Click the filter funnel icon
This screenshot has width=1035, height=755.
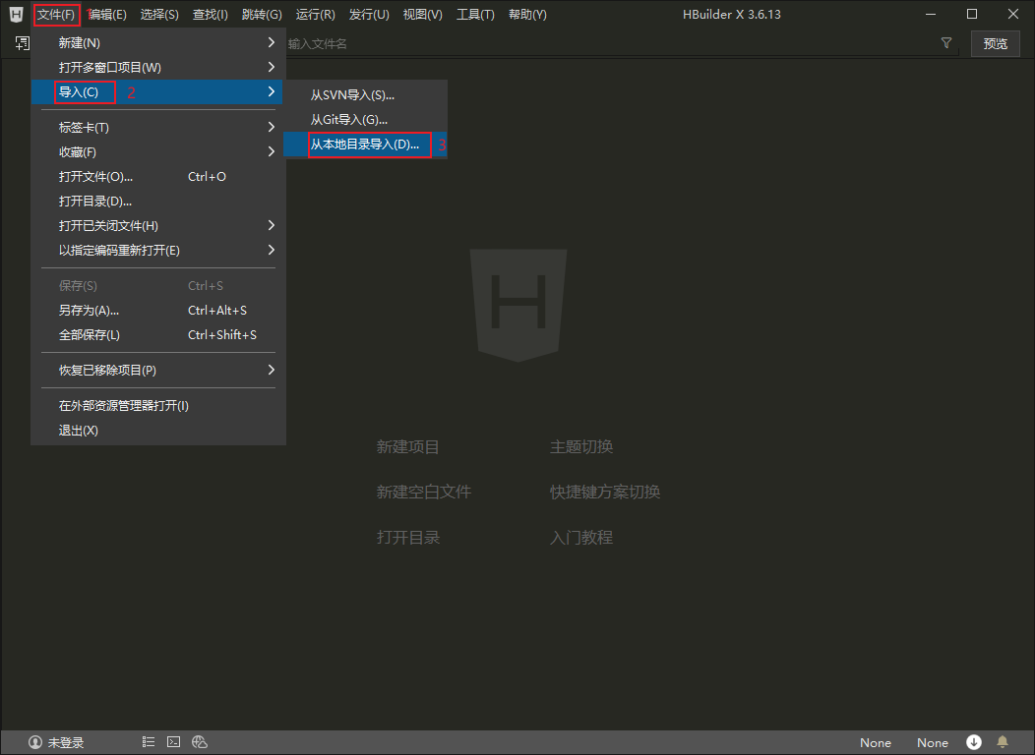(x=945, y=43)
